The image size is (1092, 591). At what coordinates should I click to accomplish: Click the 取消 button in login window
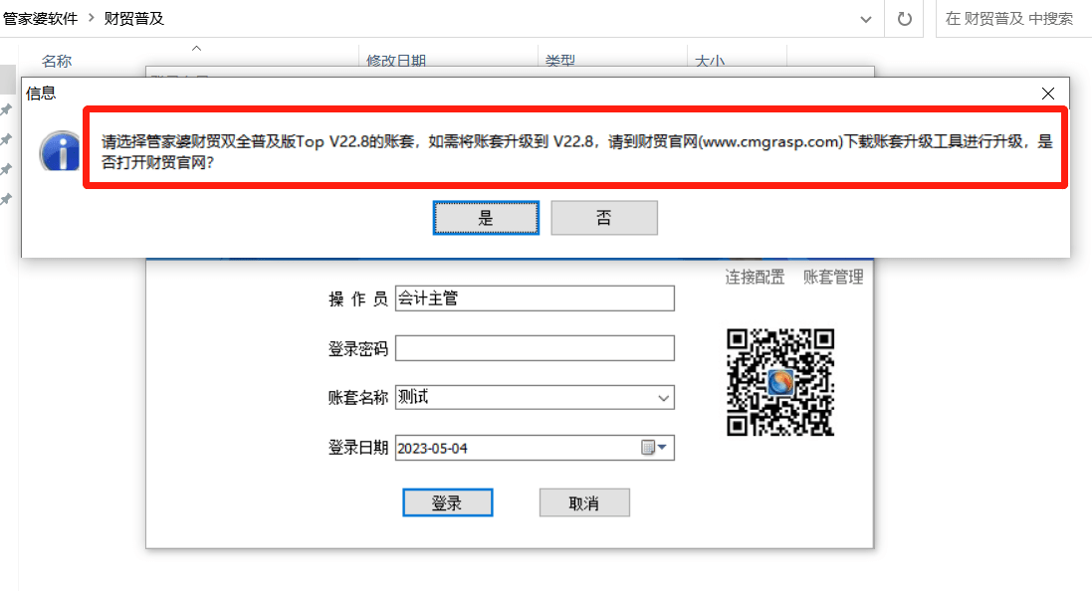pyautogui.click(x=584, y=502)
